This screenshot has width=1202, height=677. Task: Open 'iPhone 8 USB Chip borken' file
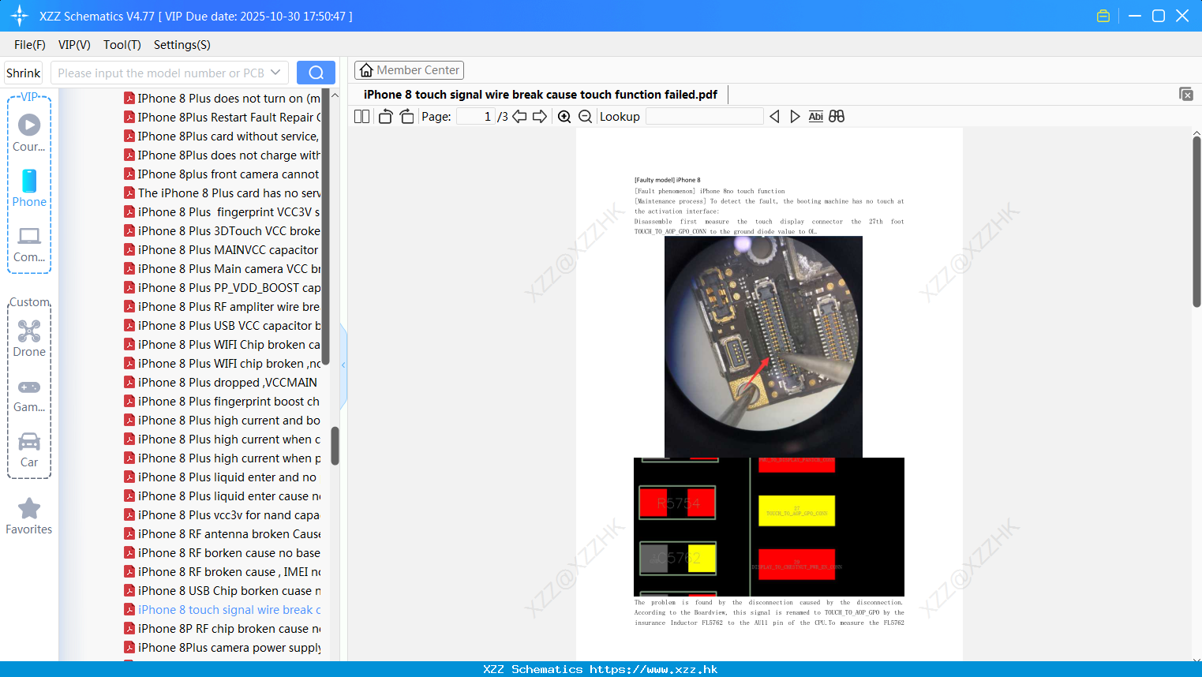pyautogui.click(x=222, y=591)
